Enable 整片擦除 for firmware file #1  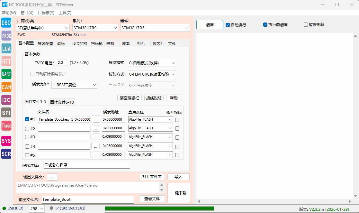(x=177, y=119)
